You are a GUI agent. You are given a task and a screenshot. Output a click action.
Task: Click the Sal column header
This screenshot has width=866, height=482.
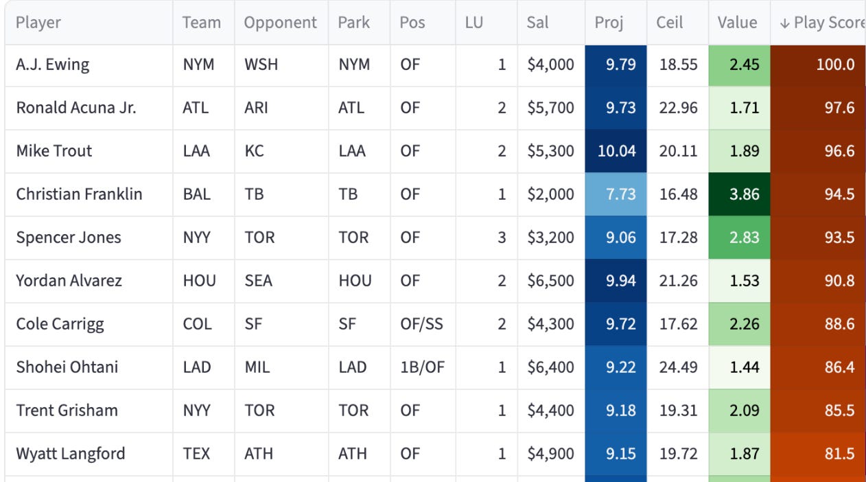click(551, 23)
